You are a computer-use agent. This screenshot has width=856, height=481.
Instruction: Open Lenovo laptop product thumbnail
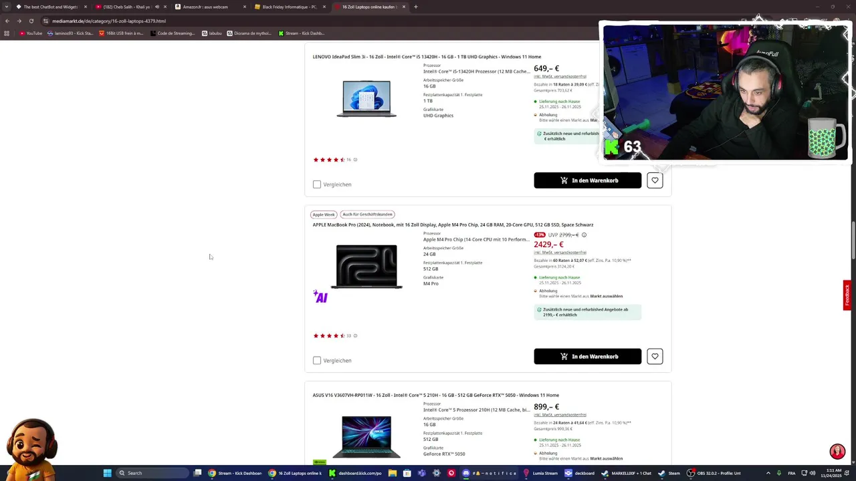[366, 98]
